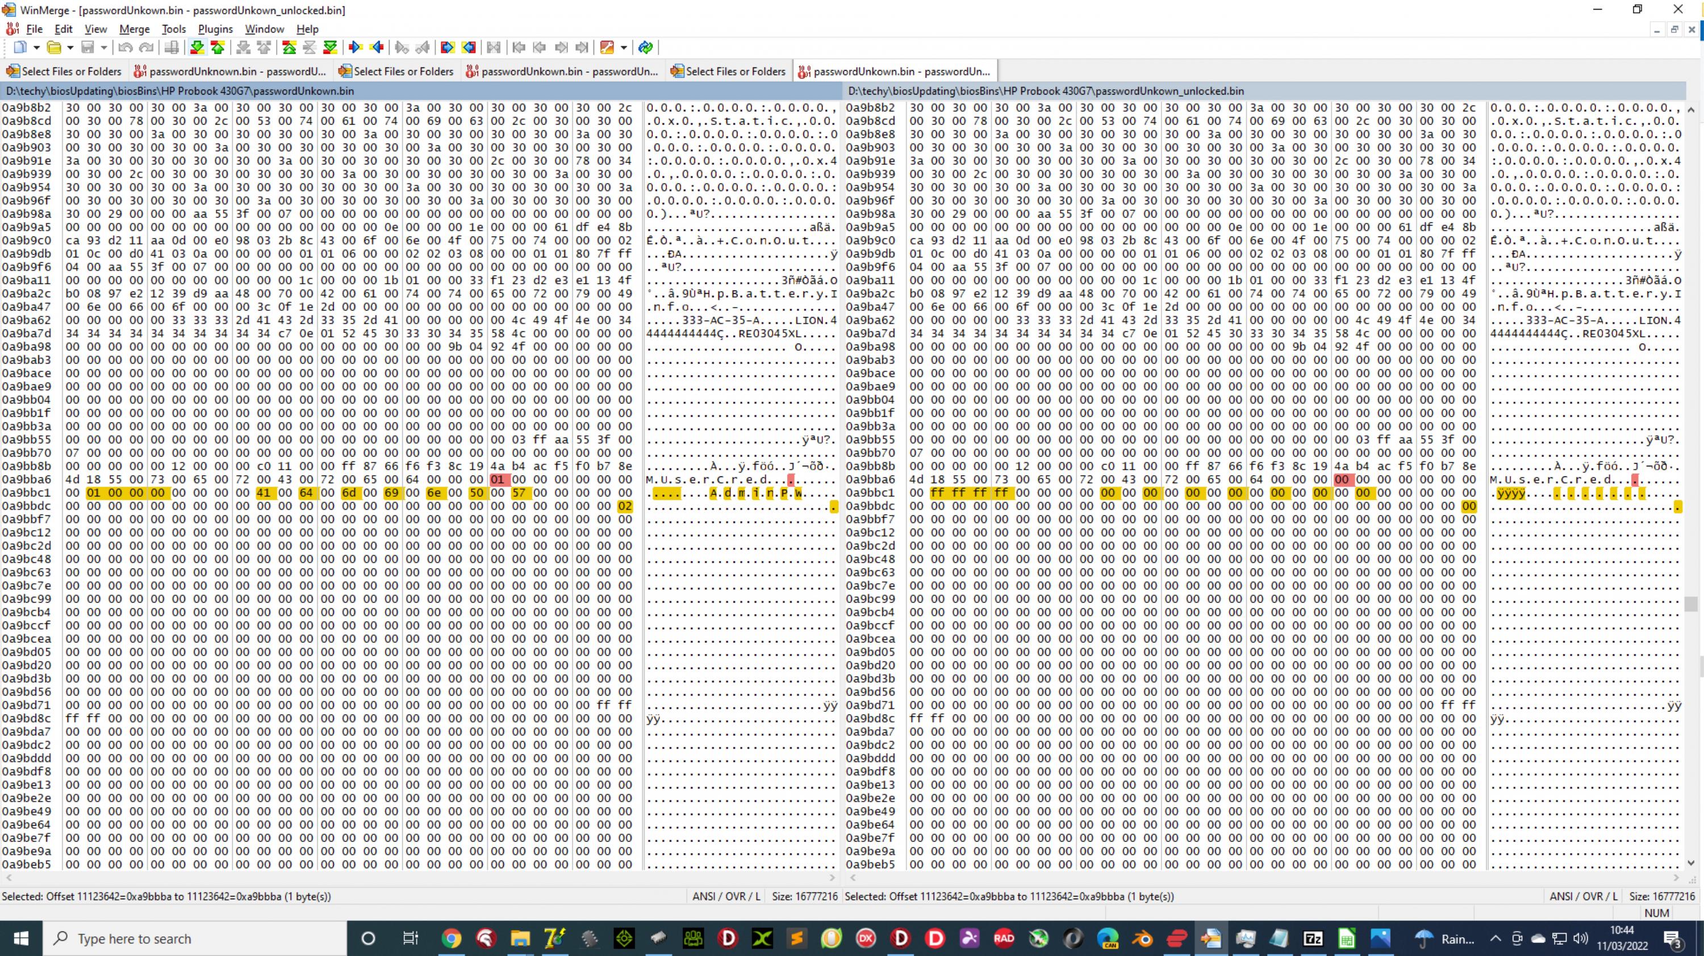Expand the New document dropdown arrow
Viewport: 1704px width, 956px height.
click(x=36, y=47)
